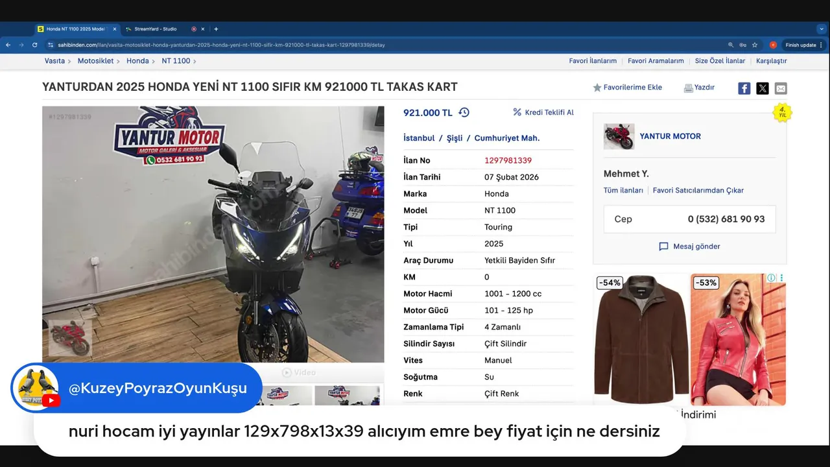Click the Cep phone number 0 (532) 681 90 93
The height and width of the screenshot is (467, 830).
point(726,219)
